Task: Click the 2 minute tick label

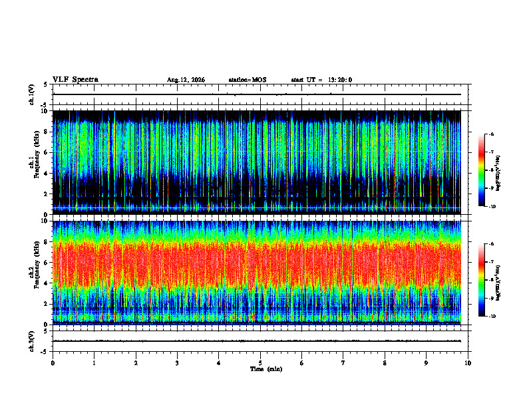Action: [x=136, y=363]
